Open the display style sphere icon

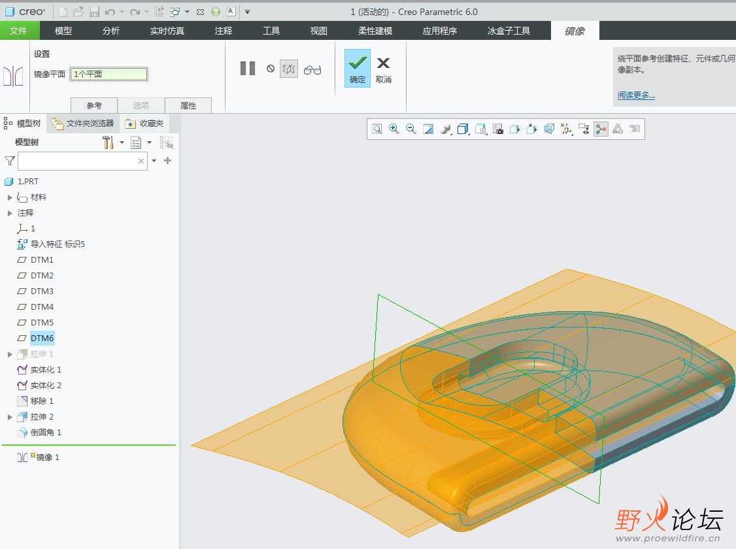(x=446, y=129)
